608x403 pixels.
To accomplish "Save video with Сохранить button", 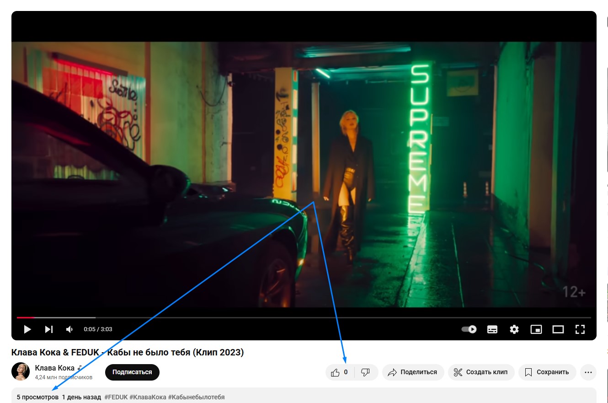I will tap(547, 372).
